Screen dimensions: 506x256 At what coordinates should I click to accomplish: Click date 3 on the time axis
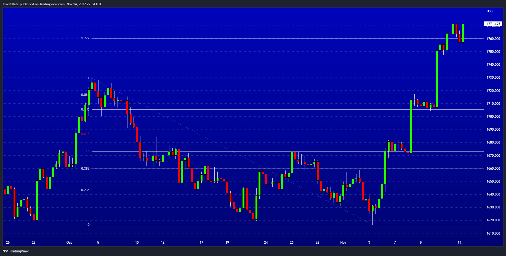click(x=369, y=243)
